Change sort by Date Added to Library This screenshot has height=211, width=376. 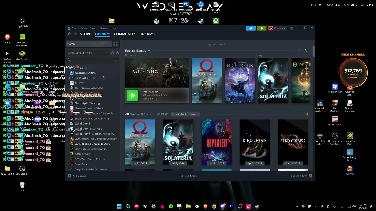(185, 114)
